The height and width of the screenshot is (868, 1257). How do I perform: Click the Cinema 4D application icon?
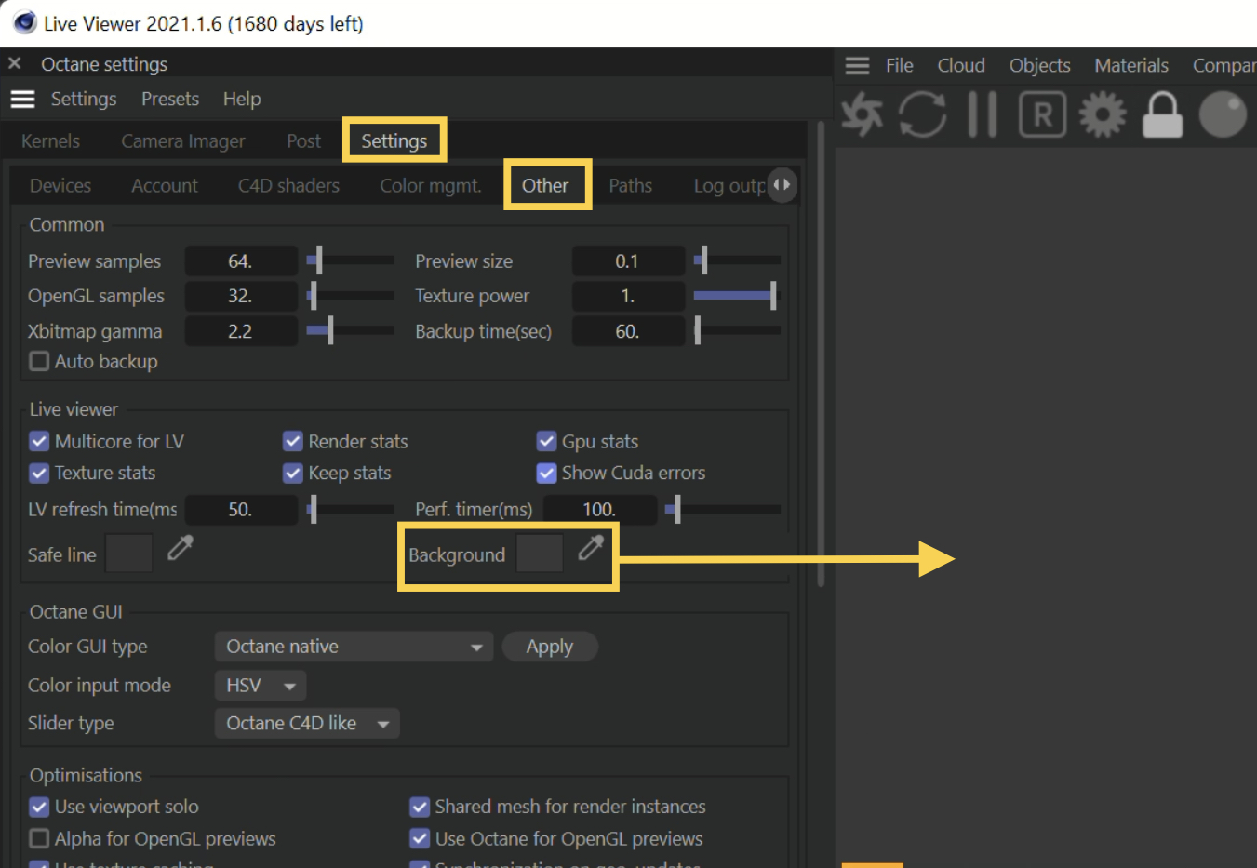(x=24, y=22)
